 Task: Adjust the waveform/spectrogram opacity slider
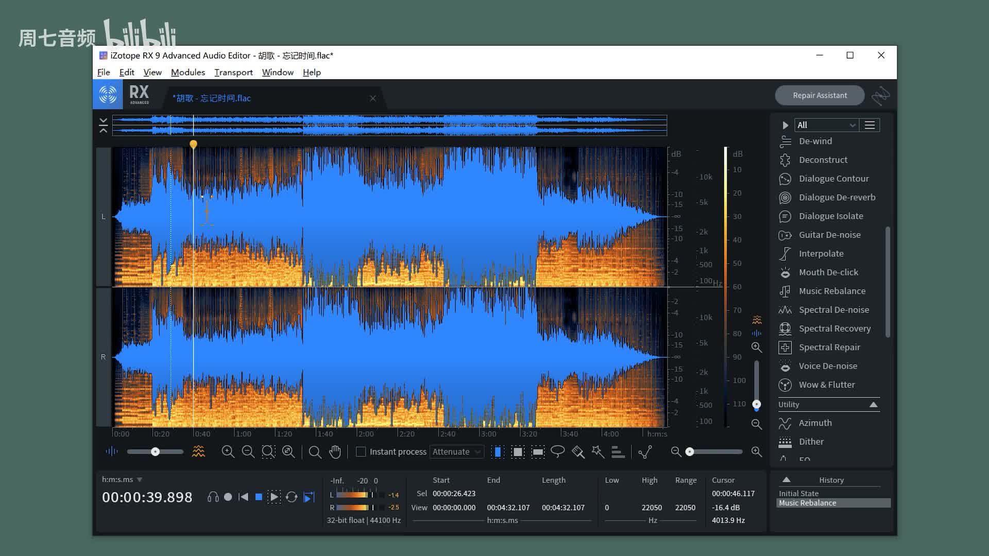tap(155, 451)
